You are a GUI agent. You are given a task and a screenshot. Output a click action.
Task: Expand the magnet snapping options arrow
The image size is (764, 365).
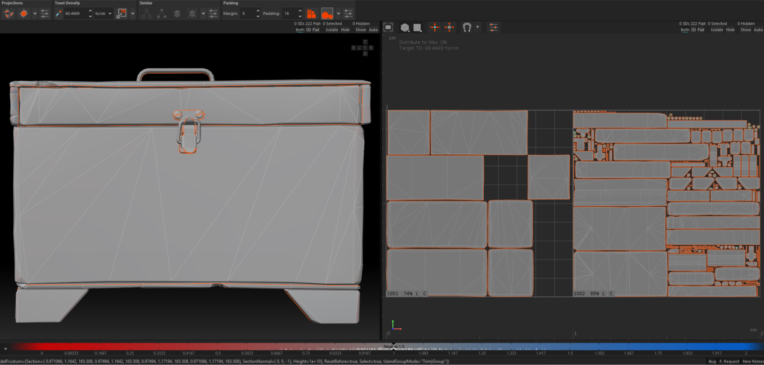coord(477,27)
